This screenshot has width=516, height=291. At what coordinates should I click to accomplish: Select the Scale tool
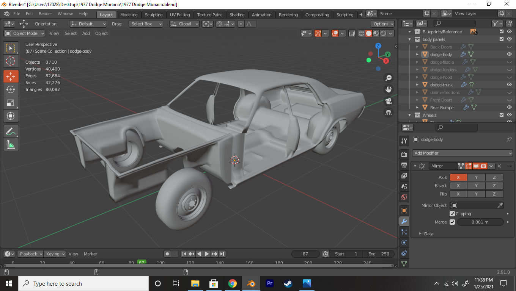[x=11, y=103]
